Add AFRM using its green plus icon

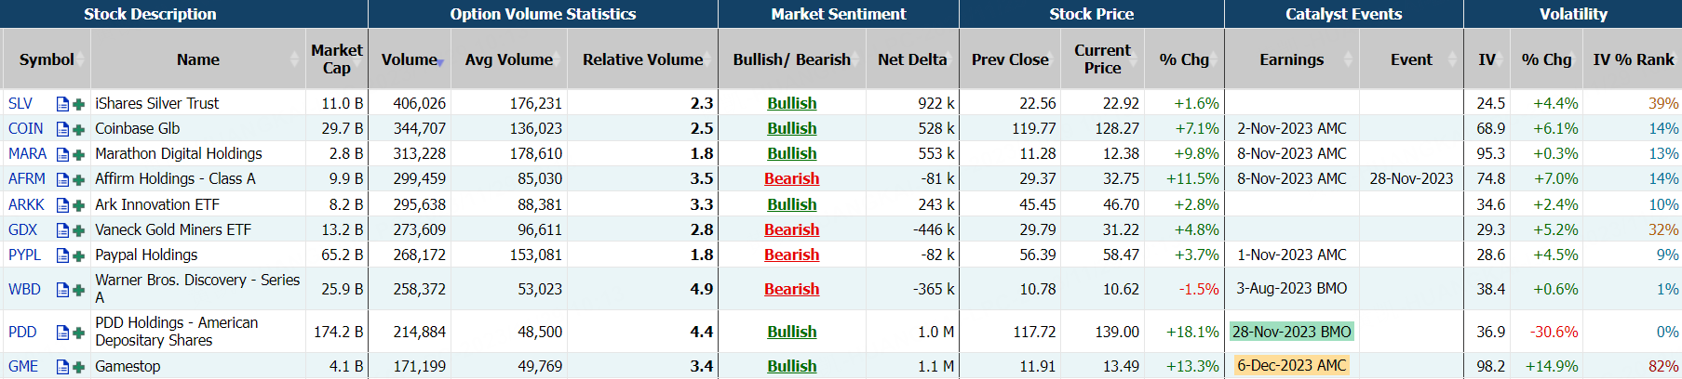tap(78, 179)
